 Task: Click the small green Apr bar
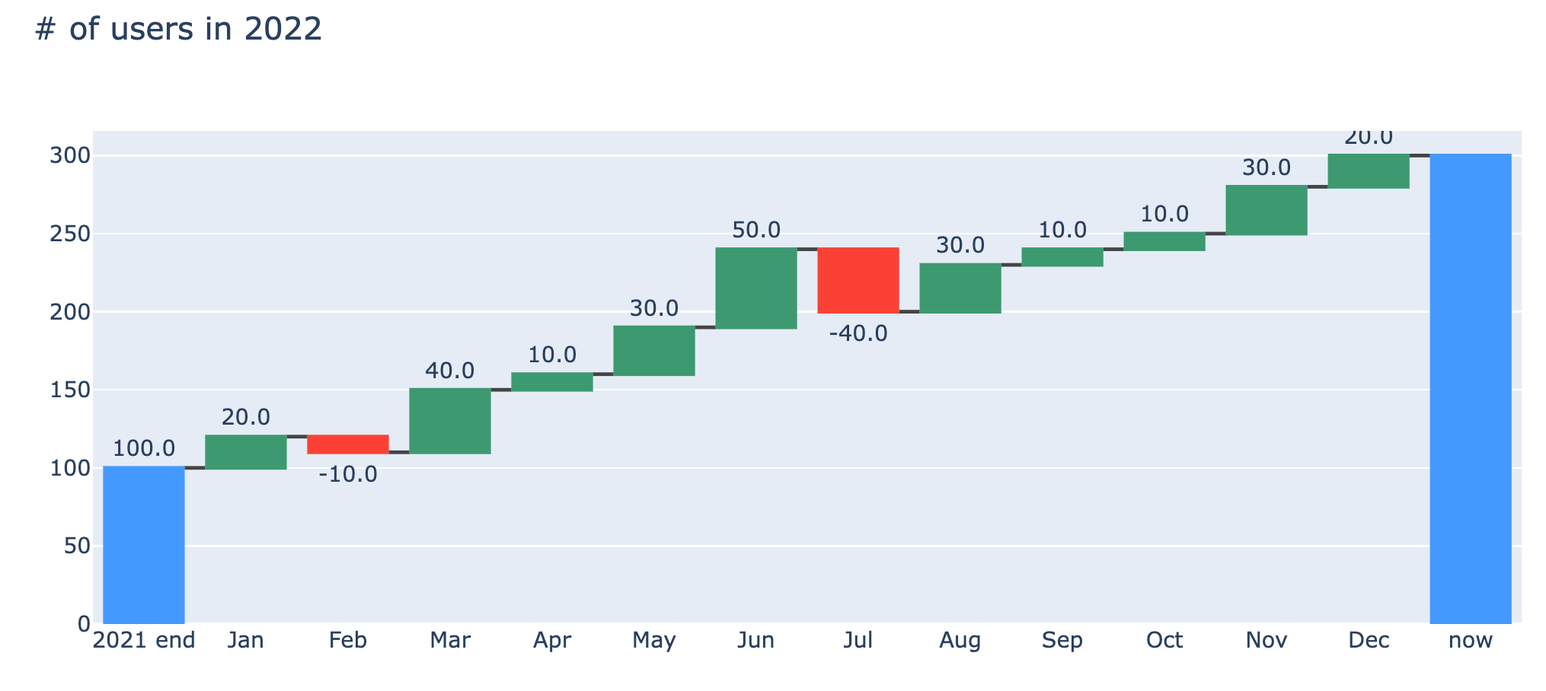(552, 382)
